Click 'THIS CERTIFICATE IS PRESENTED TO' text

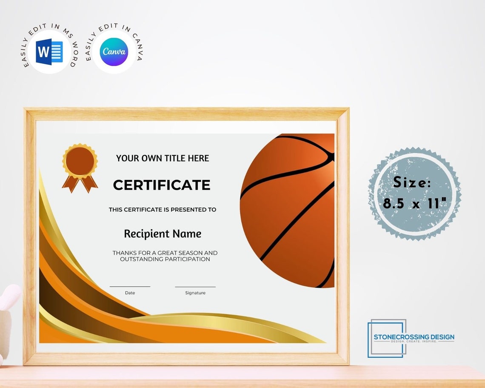tap(163, 209)
